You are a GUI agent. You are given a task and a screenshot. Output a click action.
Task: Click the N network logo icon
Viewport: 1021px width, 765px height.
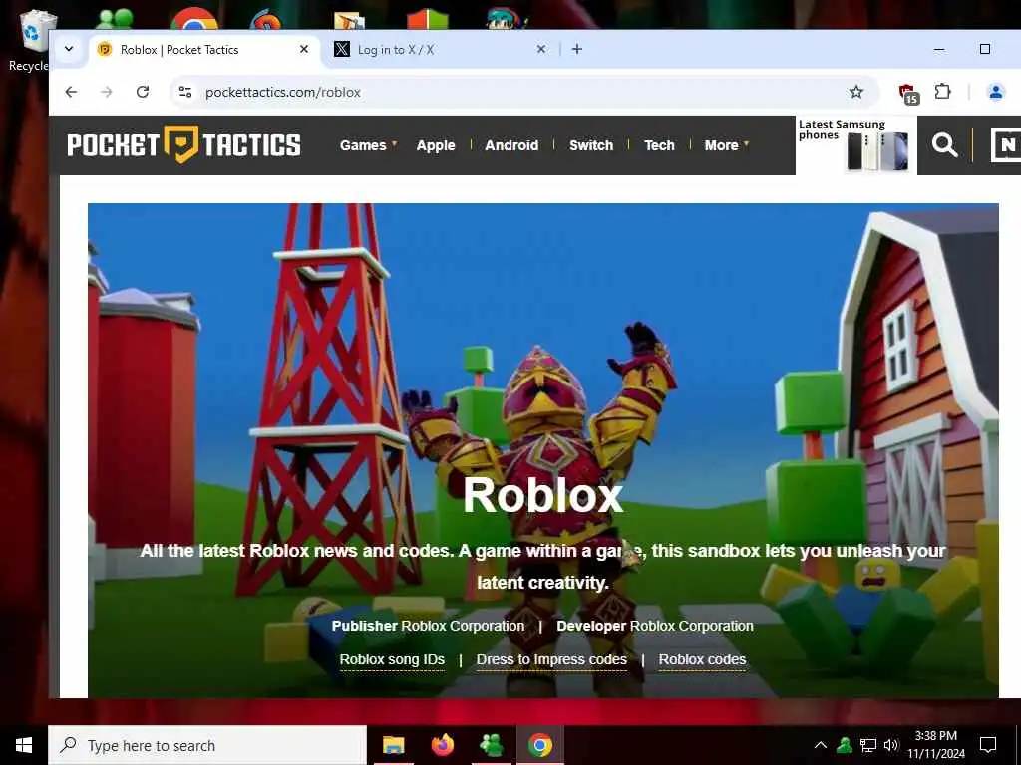tap(1005, 145)
